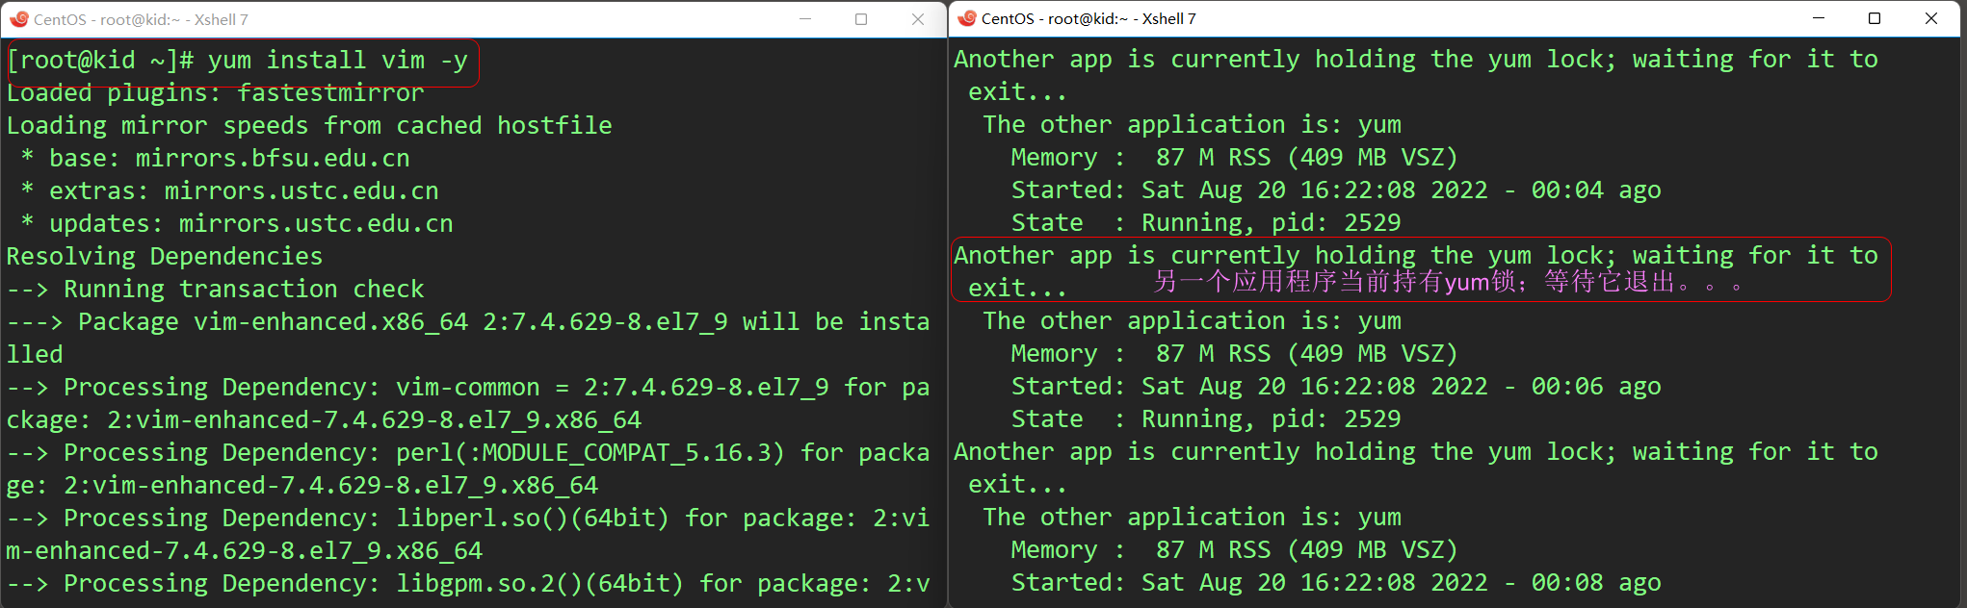Close the right Xshell window
Screen dimensions: 1967x608
tap(1931, 18)
